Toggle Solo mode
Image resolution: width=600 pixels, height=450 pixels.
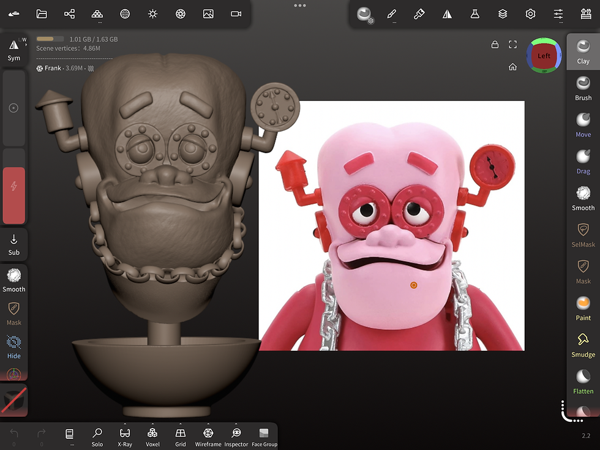pos(97,437)
